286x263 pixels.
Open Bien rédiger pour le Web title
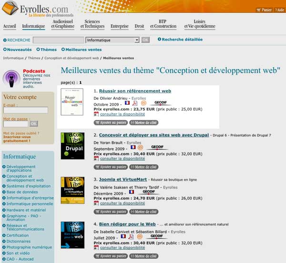[x=127, y=224]
